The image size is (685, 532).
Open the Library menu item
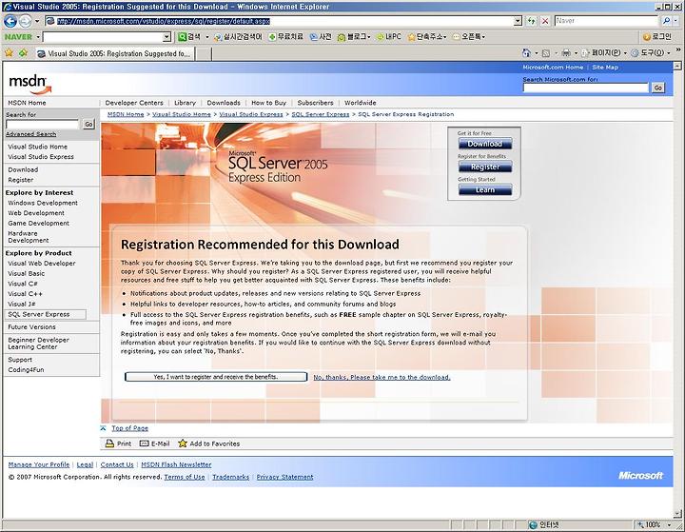point(185,103)
